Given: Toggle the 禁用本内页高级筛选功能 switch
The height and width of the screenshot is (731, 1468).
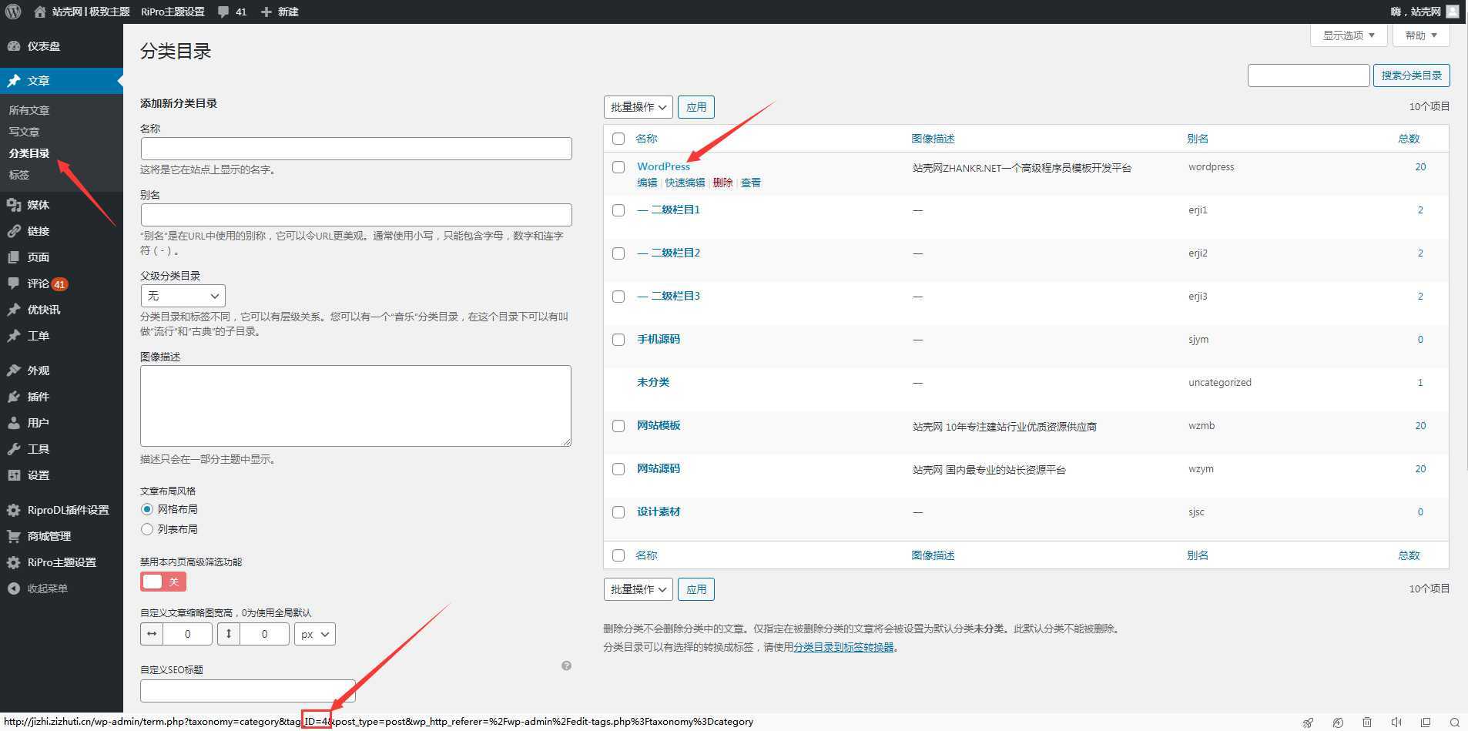Looking at the screenshot, I should tap(163, 582).
